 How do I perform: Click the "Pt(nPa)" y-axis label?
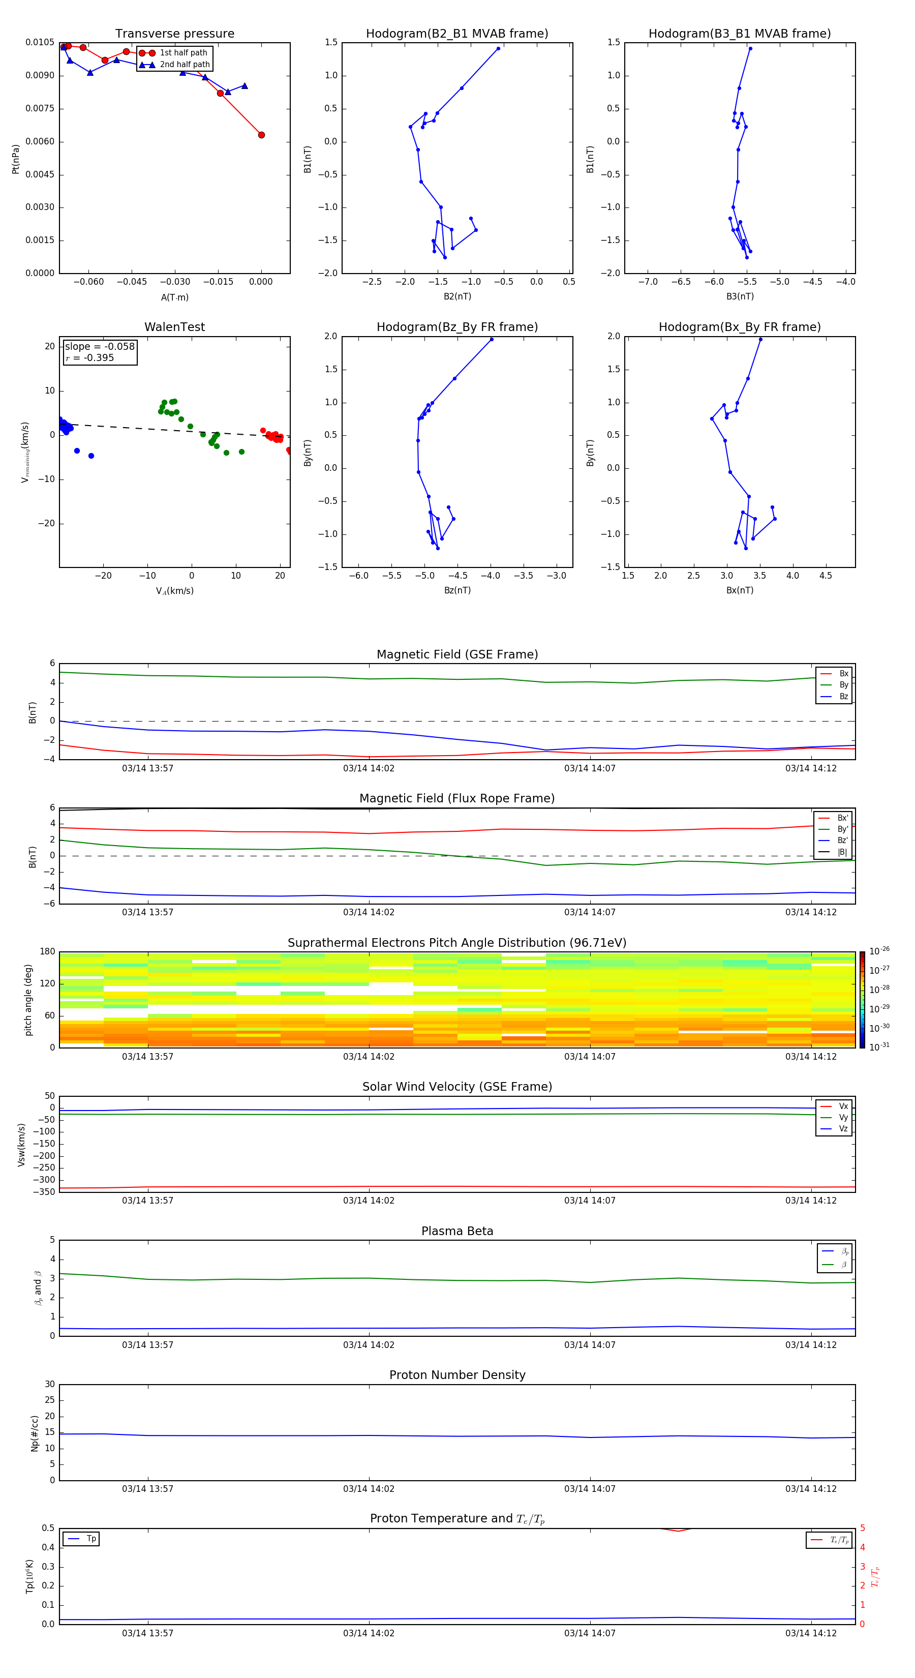coord(16,158)
